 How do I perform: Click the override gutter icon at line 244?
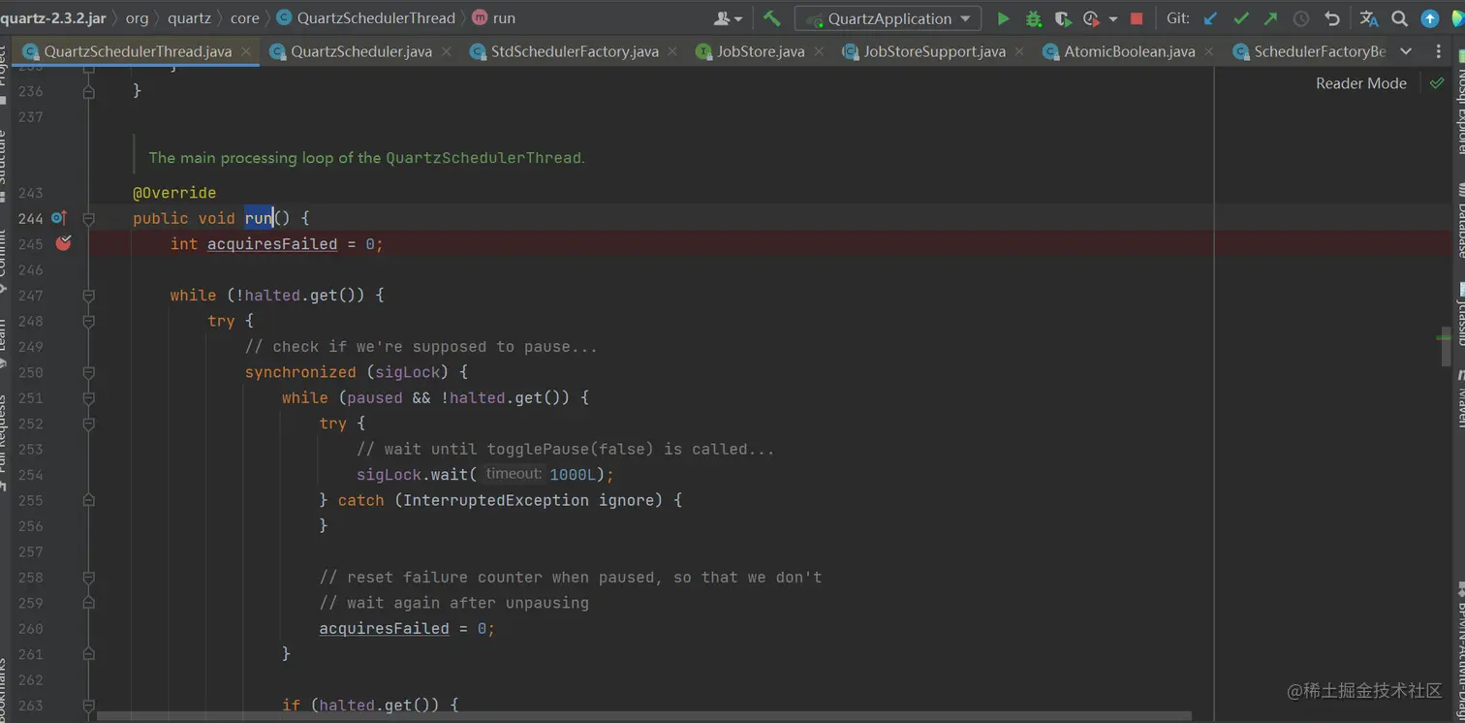(x=59, y=218)
